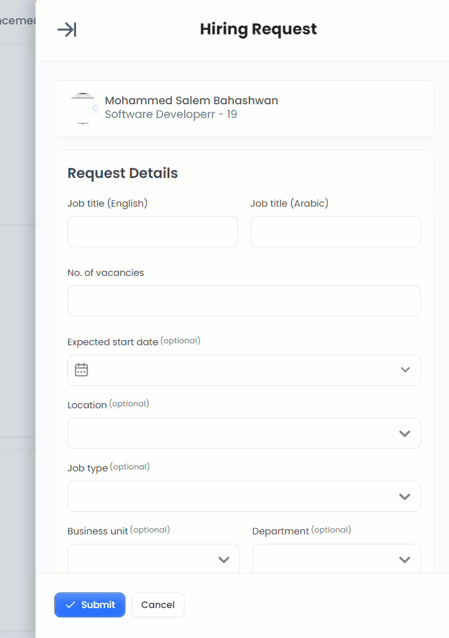
Task: Click the panel collapse arrow icon
Action: click(x=66, y=29)
